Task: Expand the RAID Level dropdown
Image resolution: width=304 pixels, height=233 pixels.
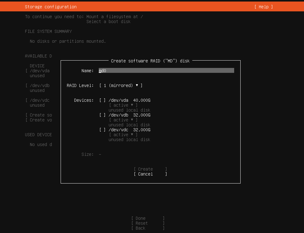Action: (x=121, y=85)
